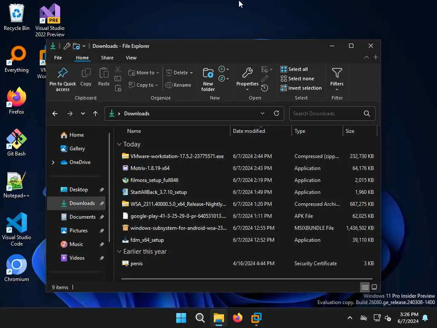Click the Rename button

coord(178,85)
